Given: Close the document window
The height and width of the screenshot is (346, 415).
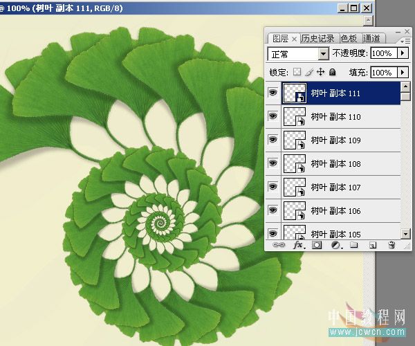Looking at the screenshot, I should tap(367, 8).
